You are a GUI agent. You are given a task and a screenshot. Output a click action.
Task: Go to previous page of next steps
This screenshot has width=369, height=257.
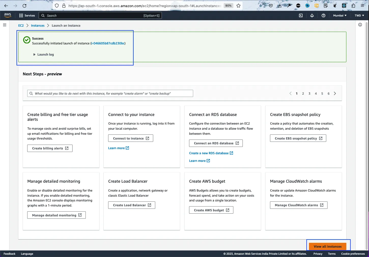pyautogui.click(x=290, y=93)
